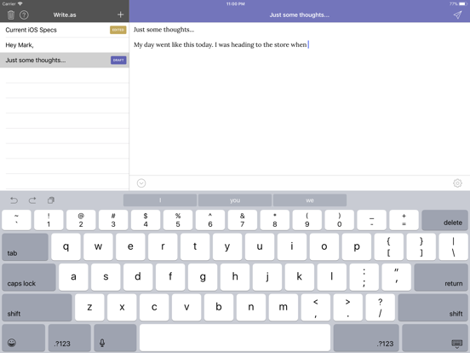Tap the semicolon colon key
The width and height of the screenshot is (470, 353).
tap(364, 277)
